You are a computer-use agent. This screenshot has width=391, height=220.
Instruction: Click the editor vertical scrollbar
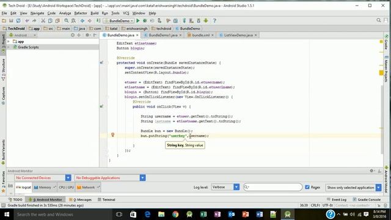point(382,119)
